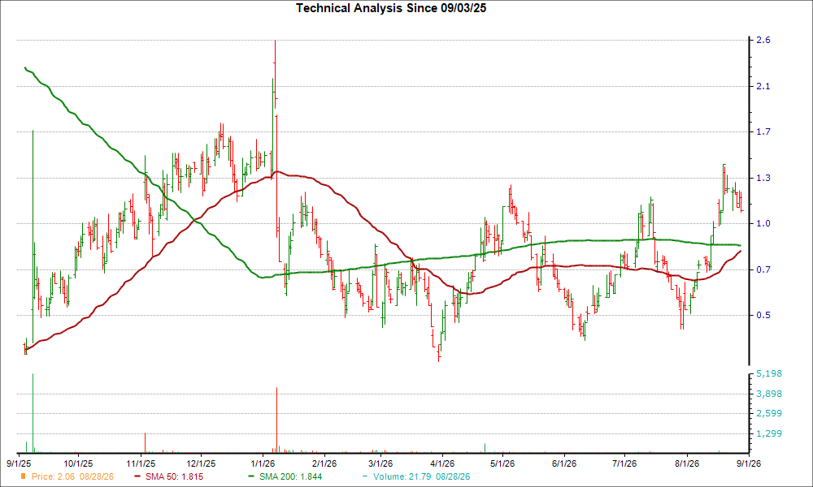The width and height of the screenshot is (813, 487).
Task: Click the 'Volume: 21.79 08/28/26' legend text
Action: pos(421,476)
